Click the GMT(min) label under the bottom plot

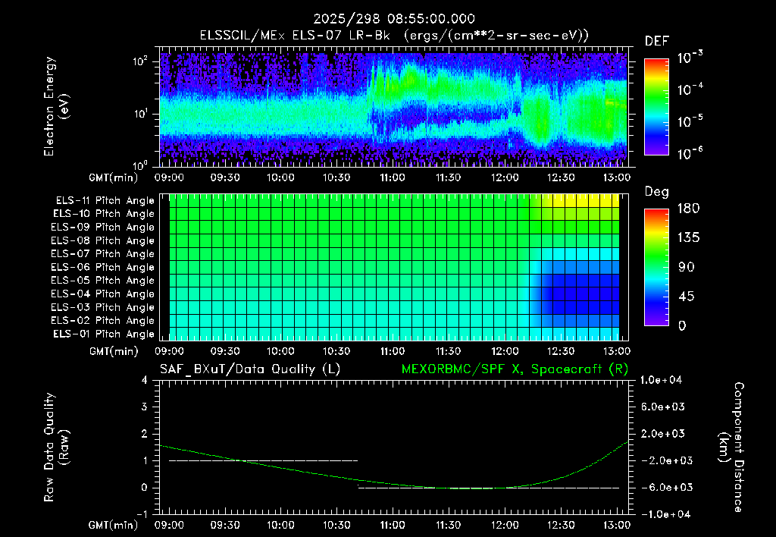(x=114, y=525)
